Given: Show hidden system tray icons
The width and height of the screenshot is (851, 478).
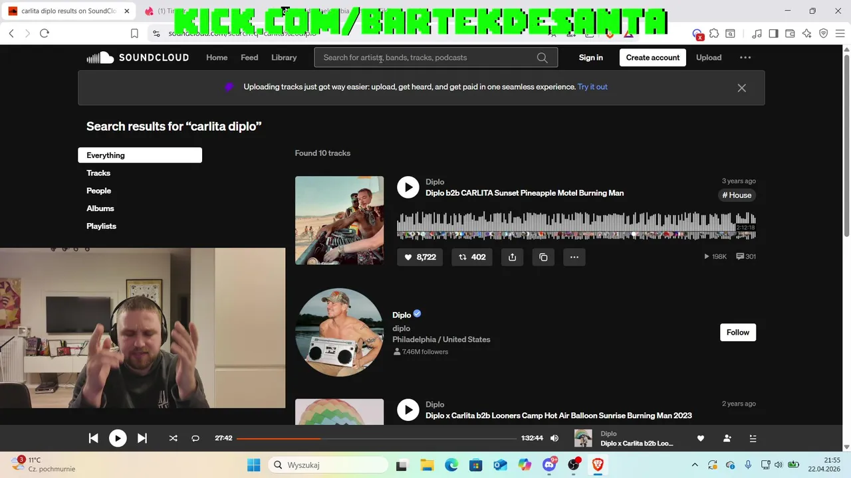Looking at the screenshot, I should click(695, 465).
